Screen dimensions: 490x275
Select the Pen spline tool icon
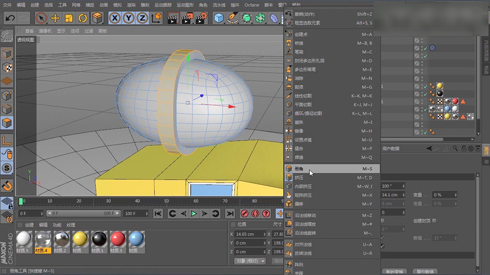[x=233, y=18]
